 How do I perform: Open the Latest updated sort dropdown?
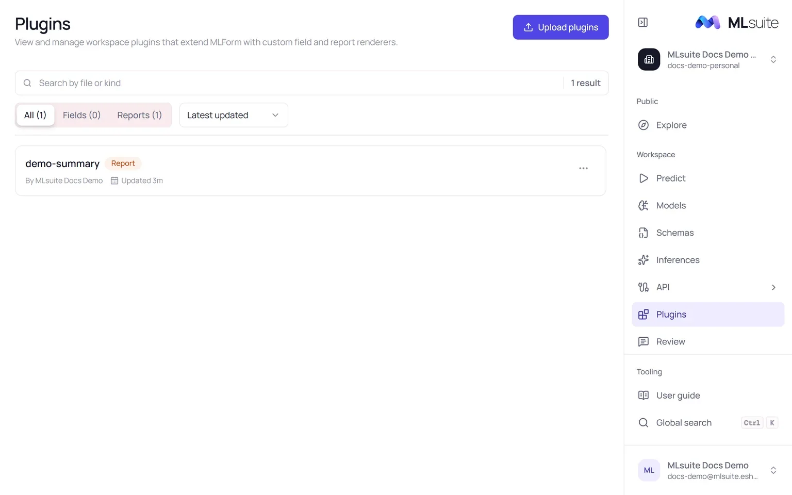(x=234, y=115)
